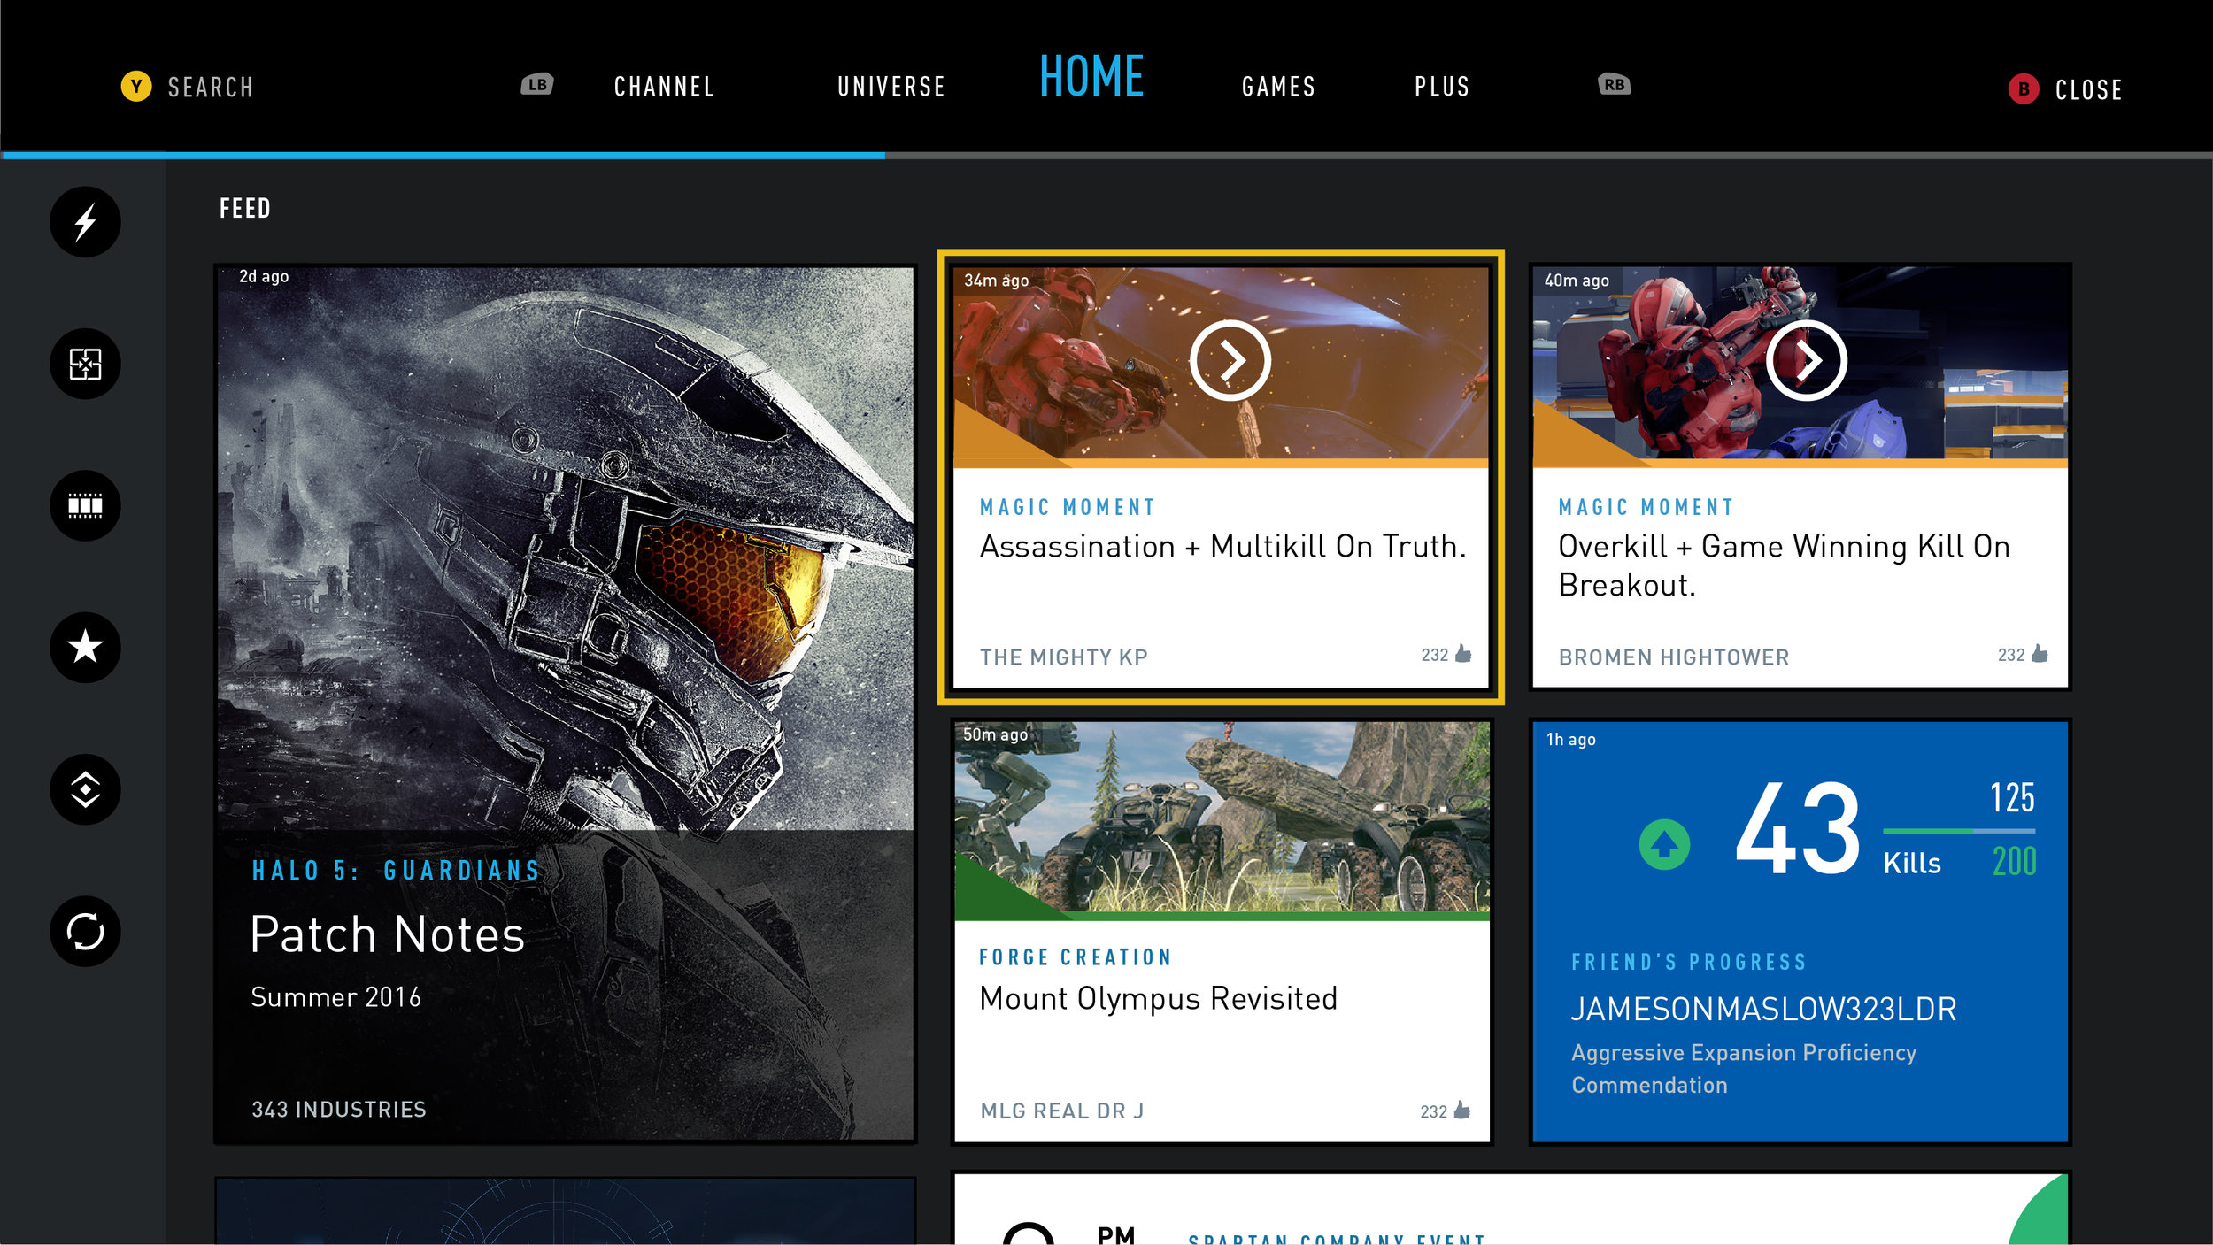Viewport: 2213px width, 1245px height.
Task: Click the star favorites sidebar icon
Action: [x=85, y=647]
